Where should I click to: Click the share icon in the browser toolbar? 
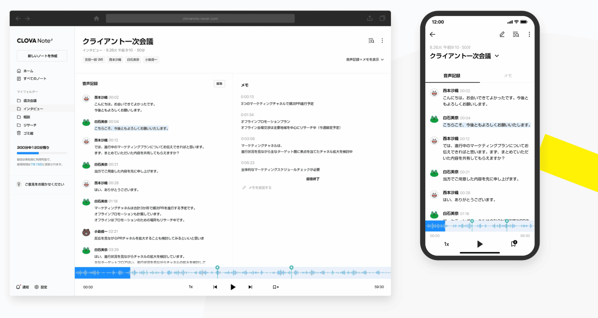tap(369, 18)
